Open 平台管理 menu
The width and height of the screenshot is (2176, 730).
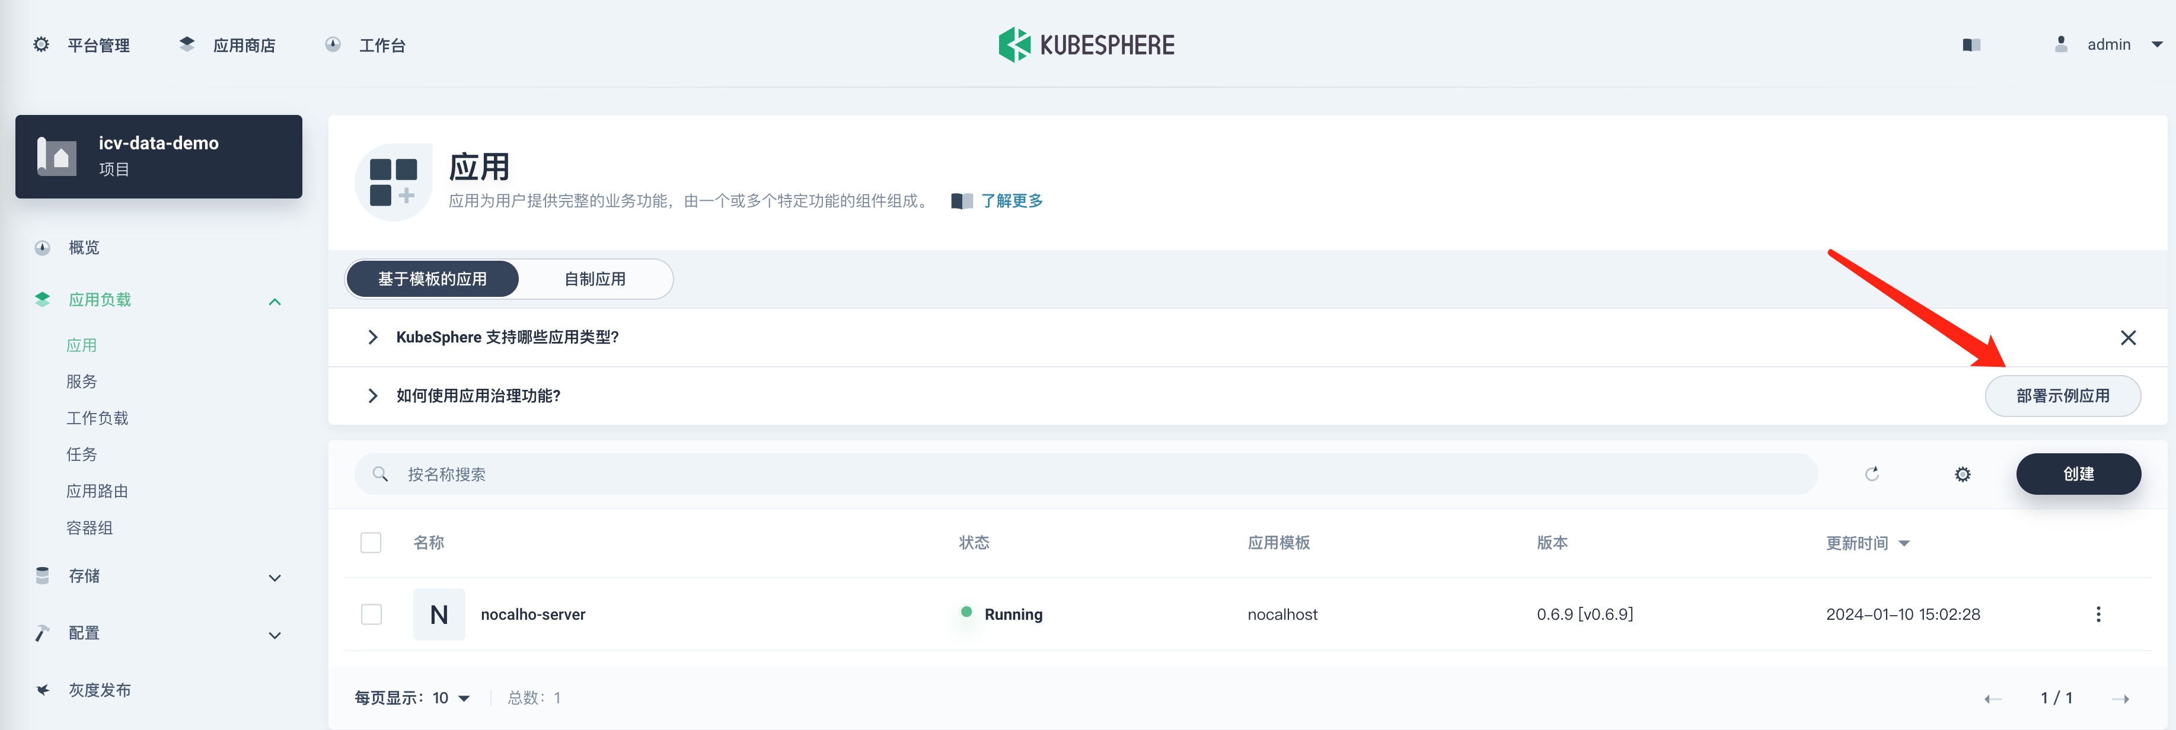pos(99,46)
